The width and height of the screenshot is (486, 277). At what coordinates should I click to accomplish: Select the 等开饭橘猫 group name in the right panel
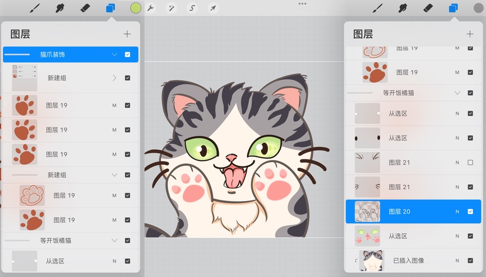click(399, 93)
